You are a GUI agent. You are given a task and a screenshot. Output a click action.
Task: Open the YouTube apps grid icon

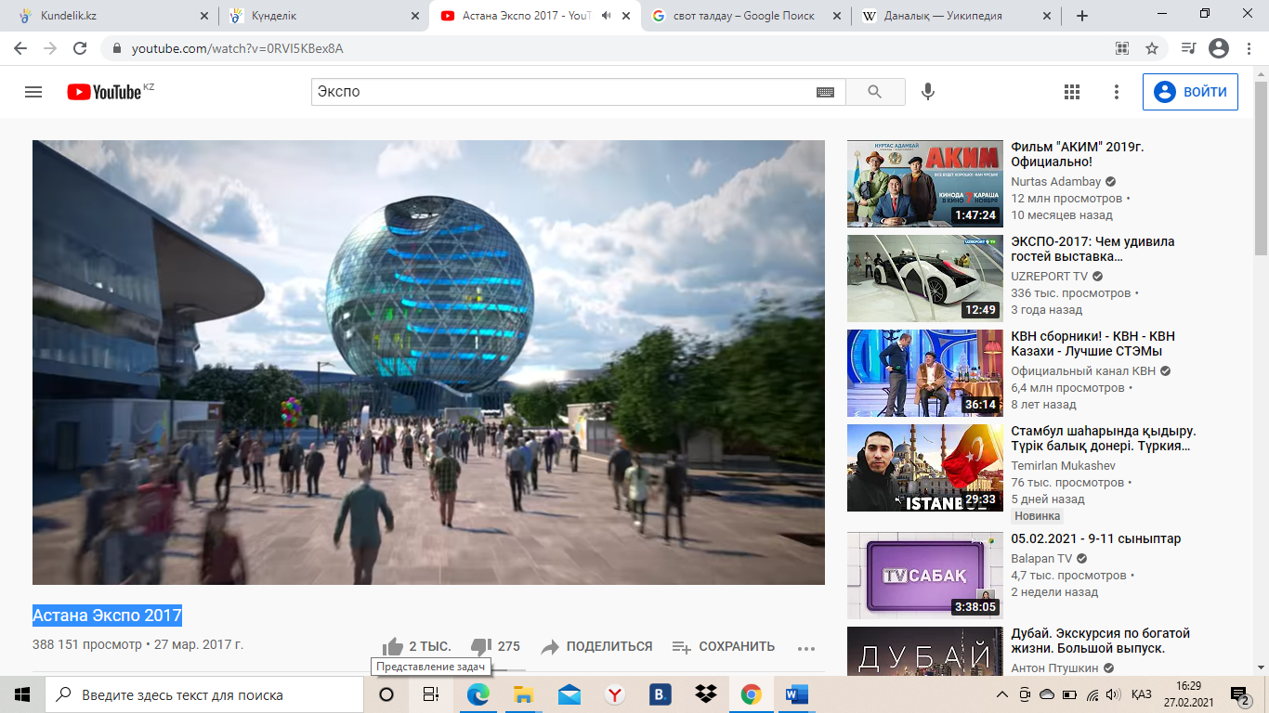click(1072, 92)
